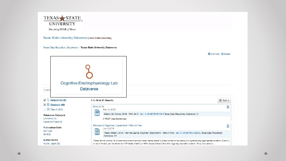Open the MHI_2010 dataset
The height and width of the screenshot is (161, 286).
tap(98, 106)
